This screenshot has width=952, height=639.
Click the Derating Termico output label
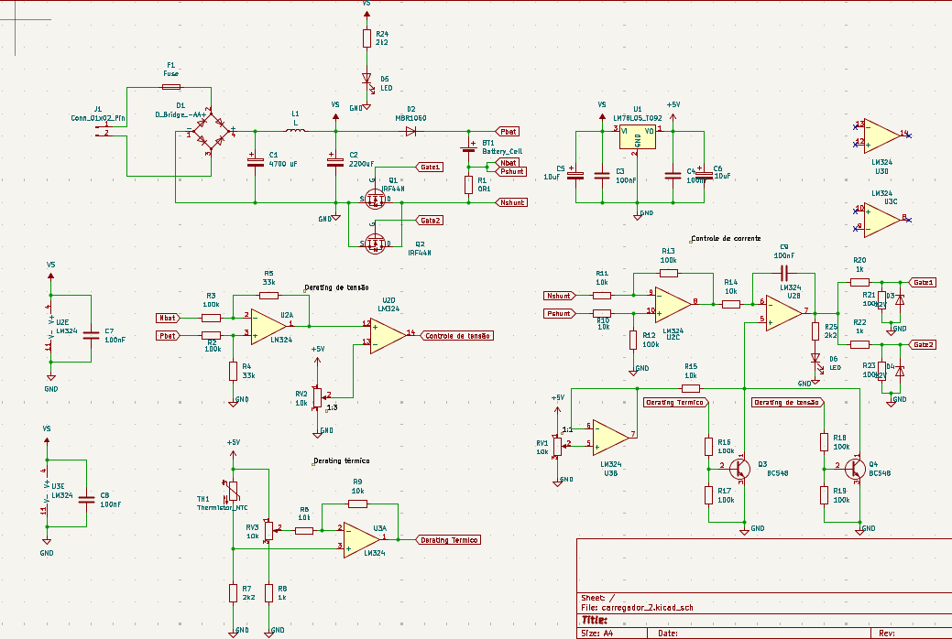pos(449,539)
